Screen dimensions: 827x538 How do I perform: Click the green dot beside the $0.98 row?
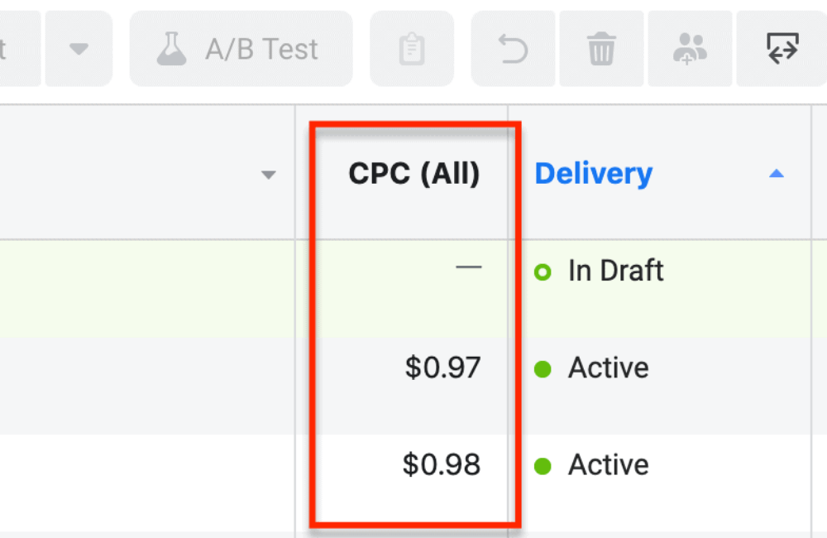(x=543, y=466)
